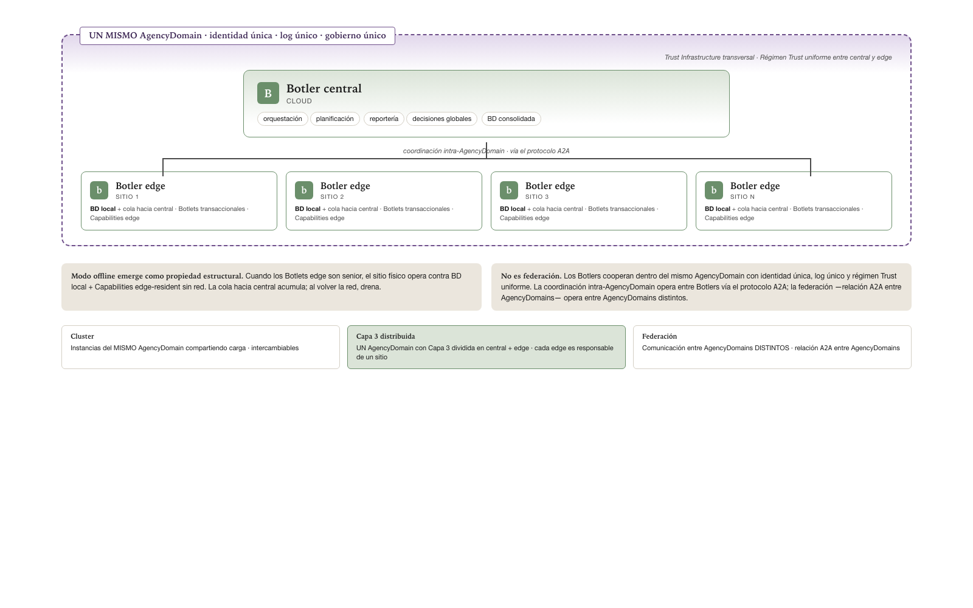
Task: Click the 'Trust Infrastructure transversal' note
Action: point(778,58)
